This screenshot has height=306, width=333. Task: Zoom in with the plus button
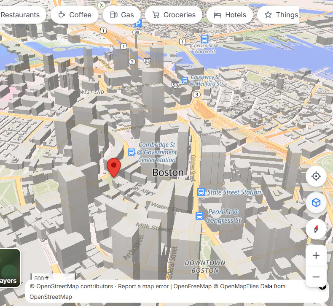coord(316,255)
